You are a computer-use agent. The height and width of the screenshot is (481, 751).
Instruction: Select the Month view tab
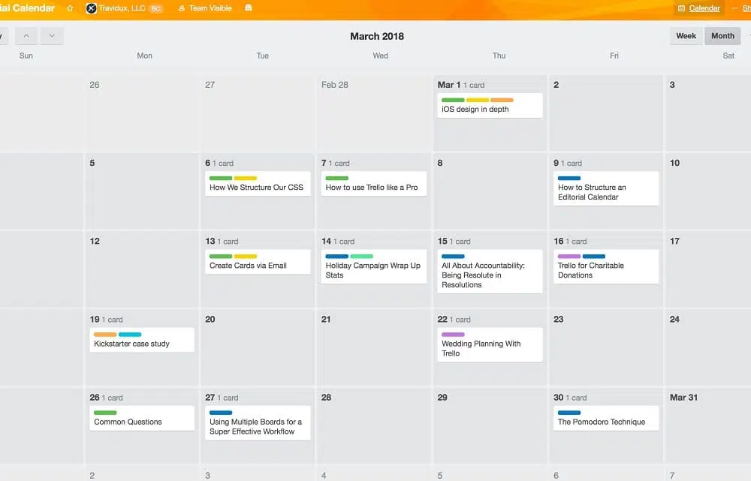point(722,35)
